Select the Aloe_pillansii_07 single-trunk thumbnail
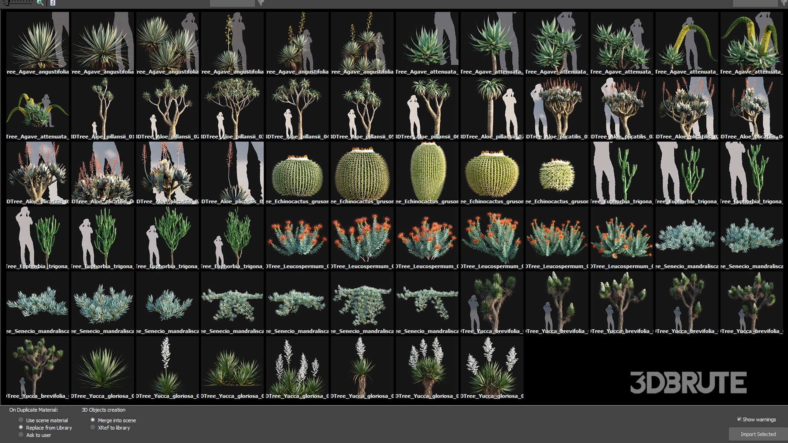The image size is (788, 443). [x=492, y=107]
